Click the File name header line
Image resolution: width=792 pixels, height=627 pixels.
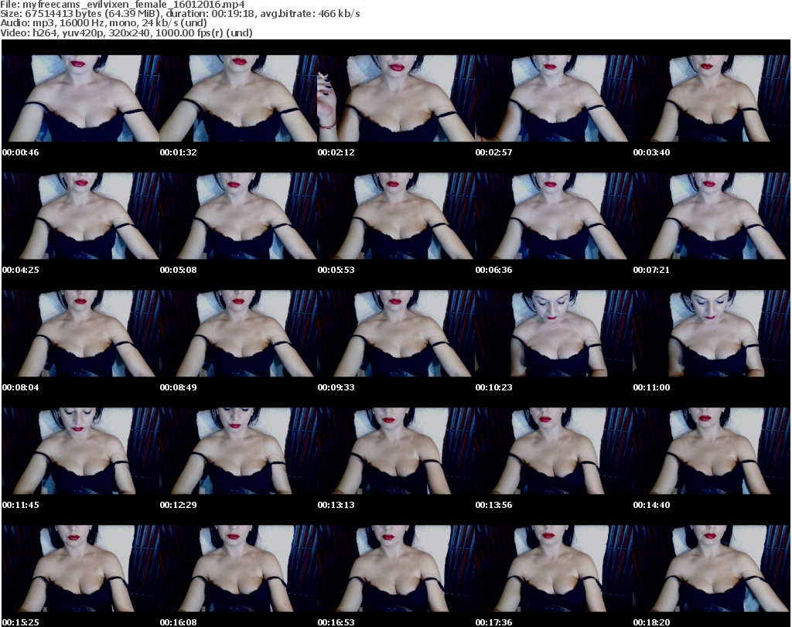click(x=123, y=5)
